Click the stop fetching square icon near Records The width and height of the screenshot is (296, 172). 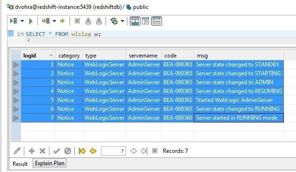pos(155,150)
